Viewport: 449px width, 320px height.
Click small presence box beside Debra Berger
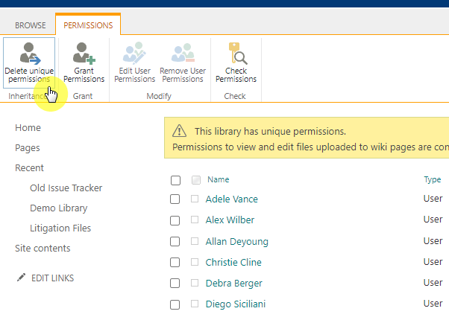coord(195,283)
